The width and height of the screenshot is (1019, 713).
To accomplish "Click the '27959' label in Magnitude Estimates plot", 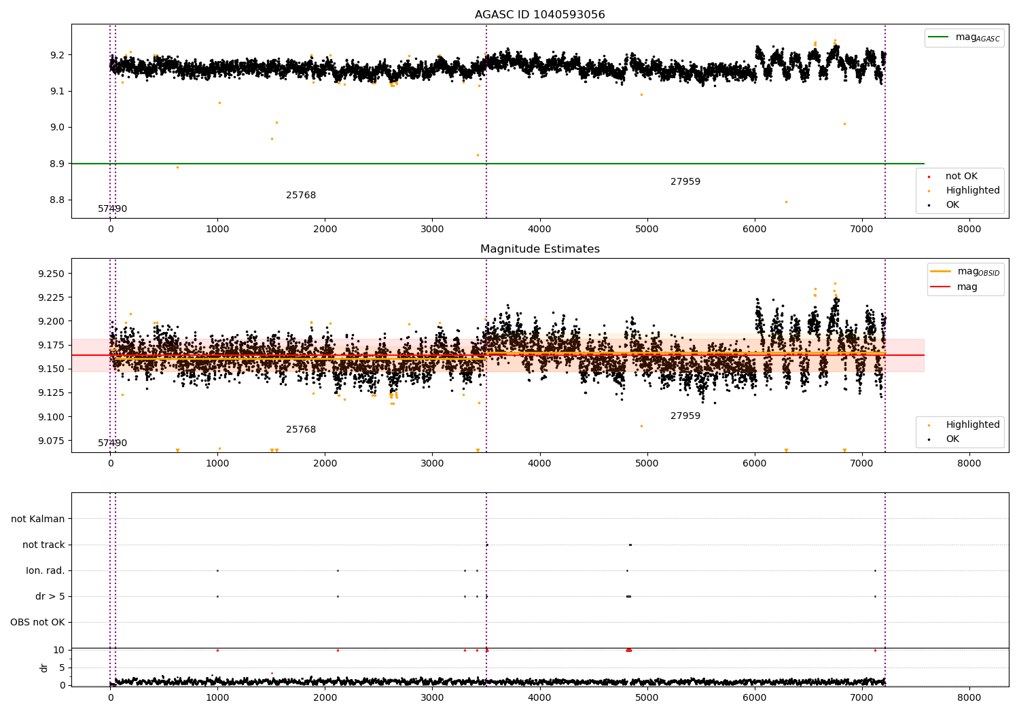I will click(x=685, y=416).
